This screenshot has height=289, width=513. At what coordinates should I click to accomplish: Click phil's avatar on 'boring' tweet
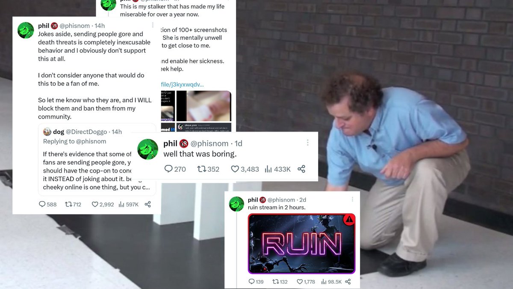pos(148,149)
